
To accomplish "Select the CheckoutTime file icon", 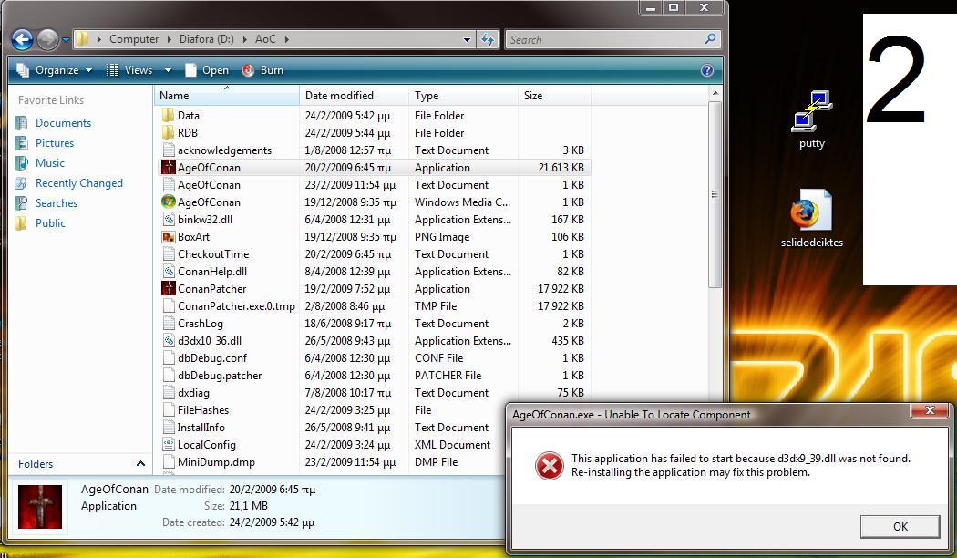I will [x=169, y=254].
